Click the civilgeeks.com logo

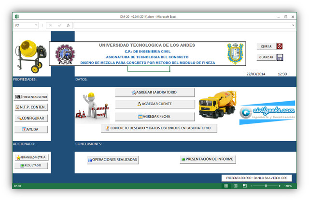pyautogui.click(x=267, y=112)
